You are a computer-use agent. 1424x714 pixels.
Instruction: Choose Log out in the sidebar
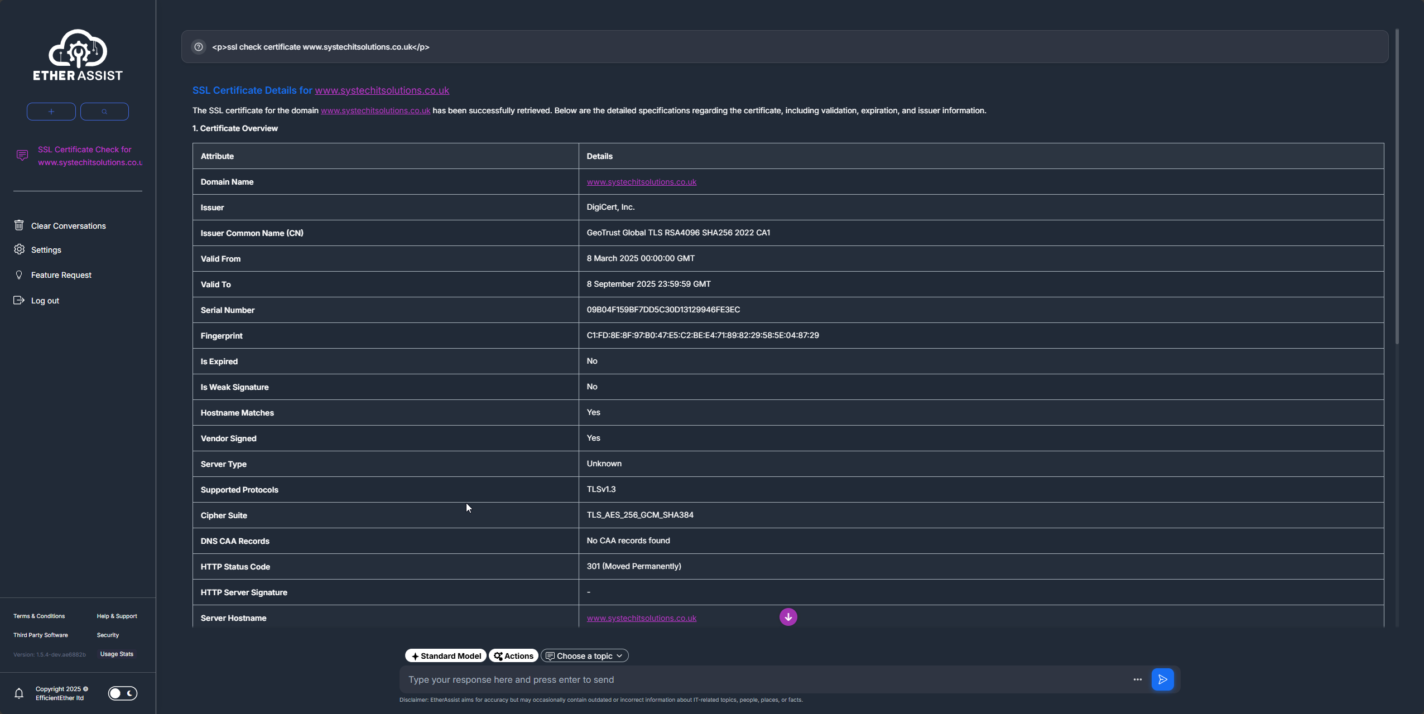pyautogui.click(x=45, y=301)
